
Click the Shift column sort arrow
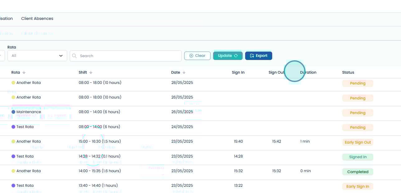pos(91,72)
